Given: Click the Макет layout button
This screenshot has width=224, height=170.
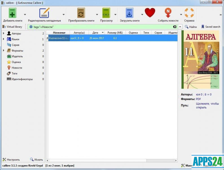Looking at the screenshot, I should click(x=187, y=165).
